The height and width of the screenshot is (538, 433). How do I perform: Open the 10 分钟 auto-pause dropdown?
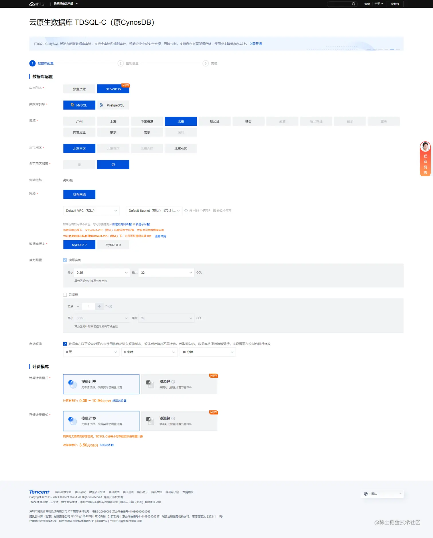[208, 352]
